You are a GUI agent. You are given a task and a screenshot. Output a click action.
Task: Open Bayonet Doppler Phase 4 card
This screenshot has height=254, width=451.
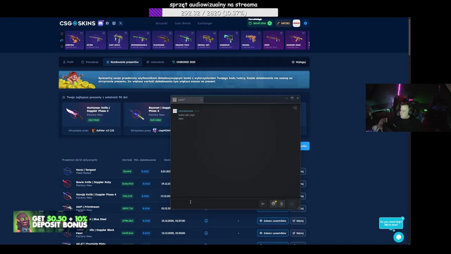(x=147, y=118)
